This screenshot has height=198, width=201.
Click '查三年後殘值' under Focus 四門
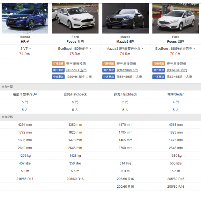click(176, 64)
